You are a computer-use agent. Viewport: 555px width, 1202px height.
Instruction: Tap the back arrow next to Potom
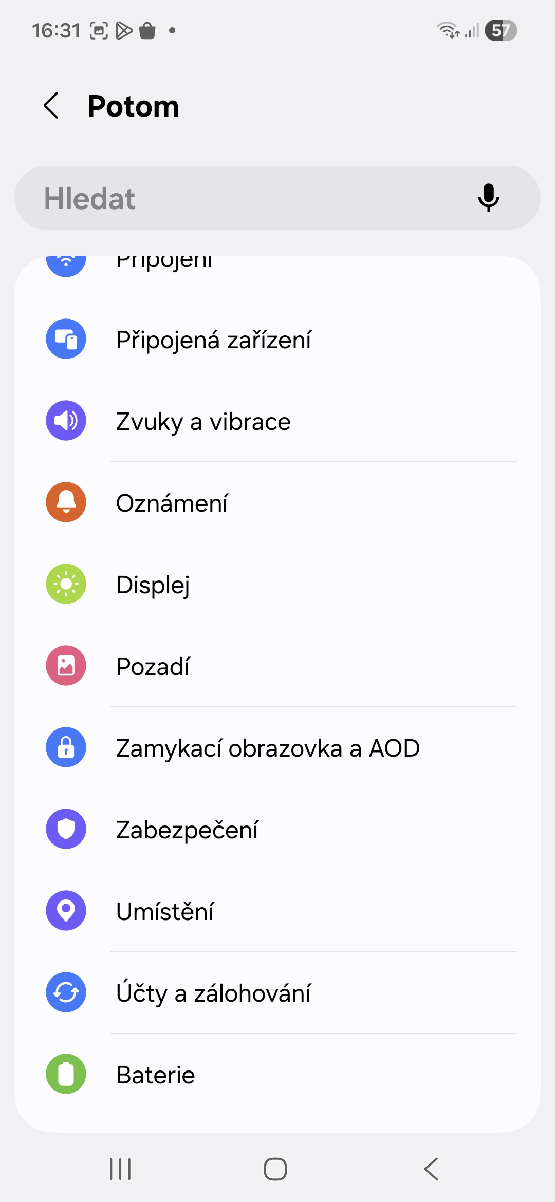(x=51, y=106)
